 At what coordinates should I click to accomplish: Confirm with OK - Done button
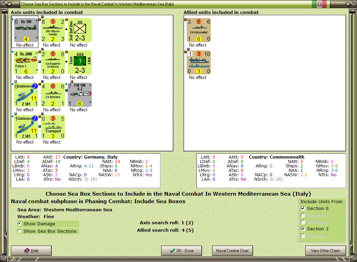click(x=182, y=251)
